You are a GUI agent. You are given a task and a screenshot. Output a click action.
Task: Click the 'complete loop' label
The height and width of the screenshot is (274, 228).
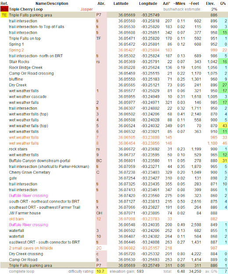tap(21, 271)
